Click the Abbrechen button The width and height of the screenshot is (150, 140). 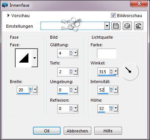coord(77,131)
